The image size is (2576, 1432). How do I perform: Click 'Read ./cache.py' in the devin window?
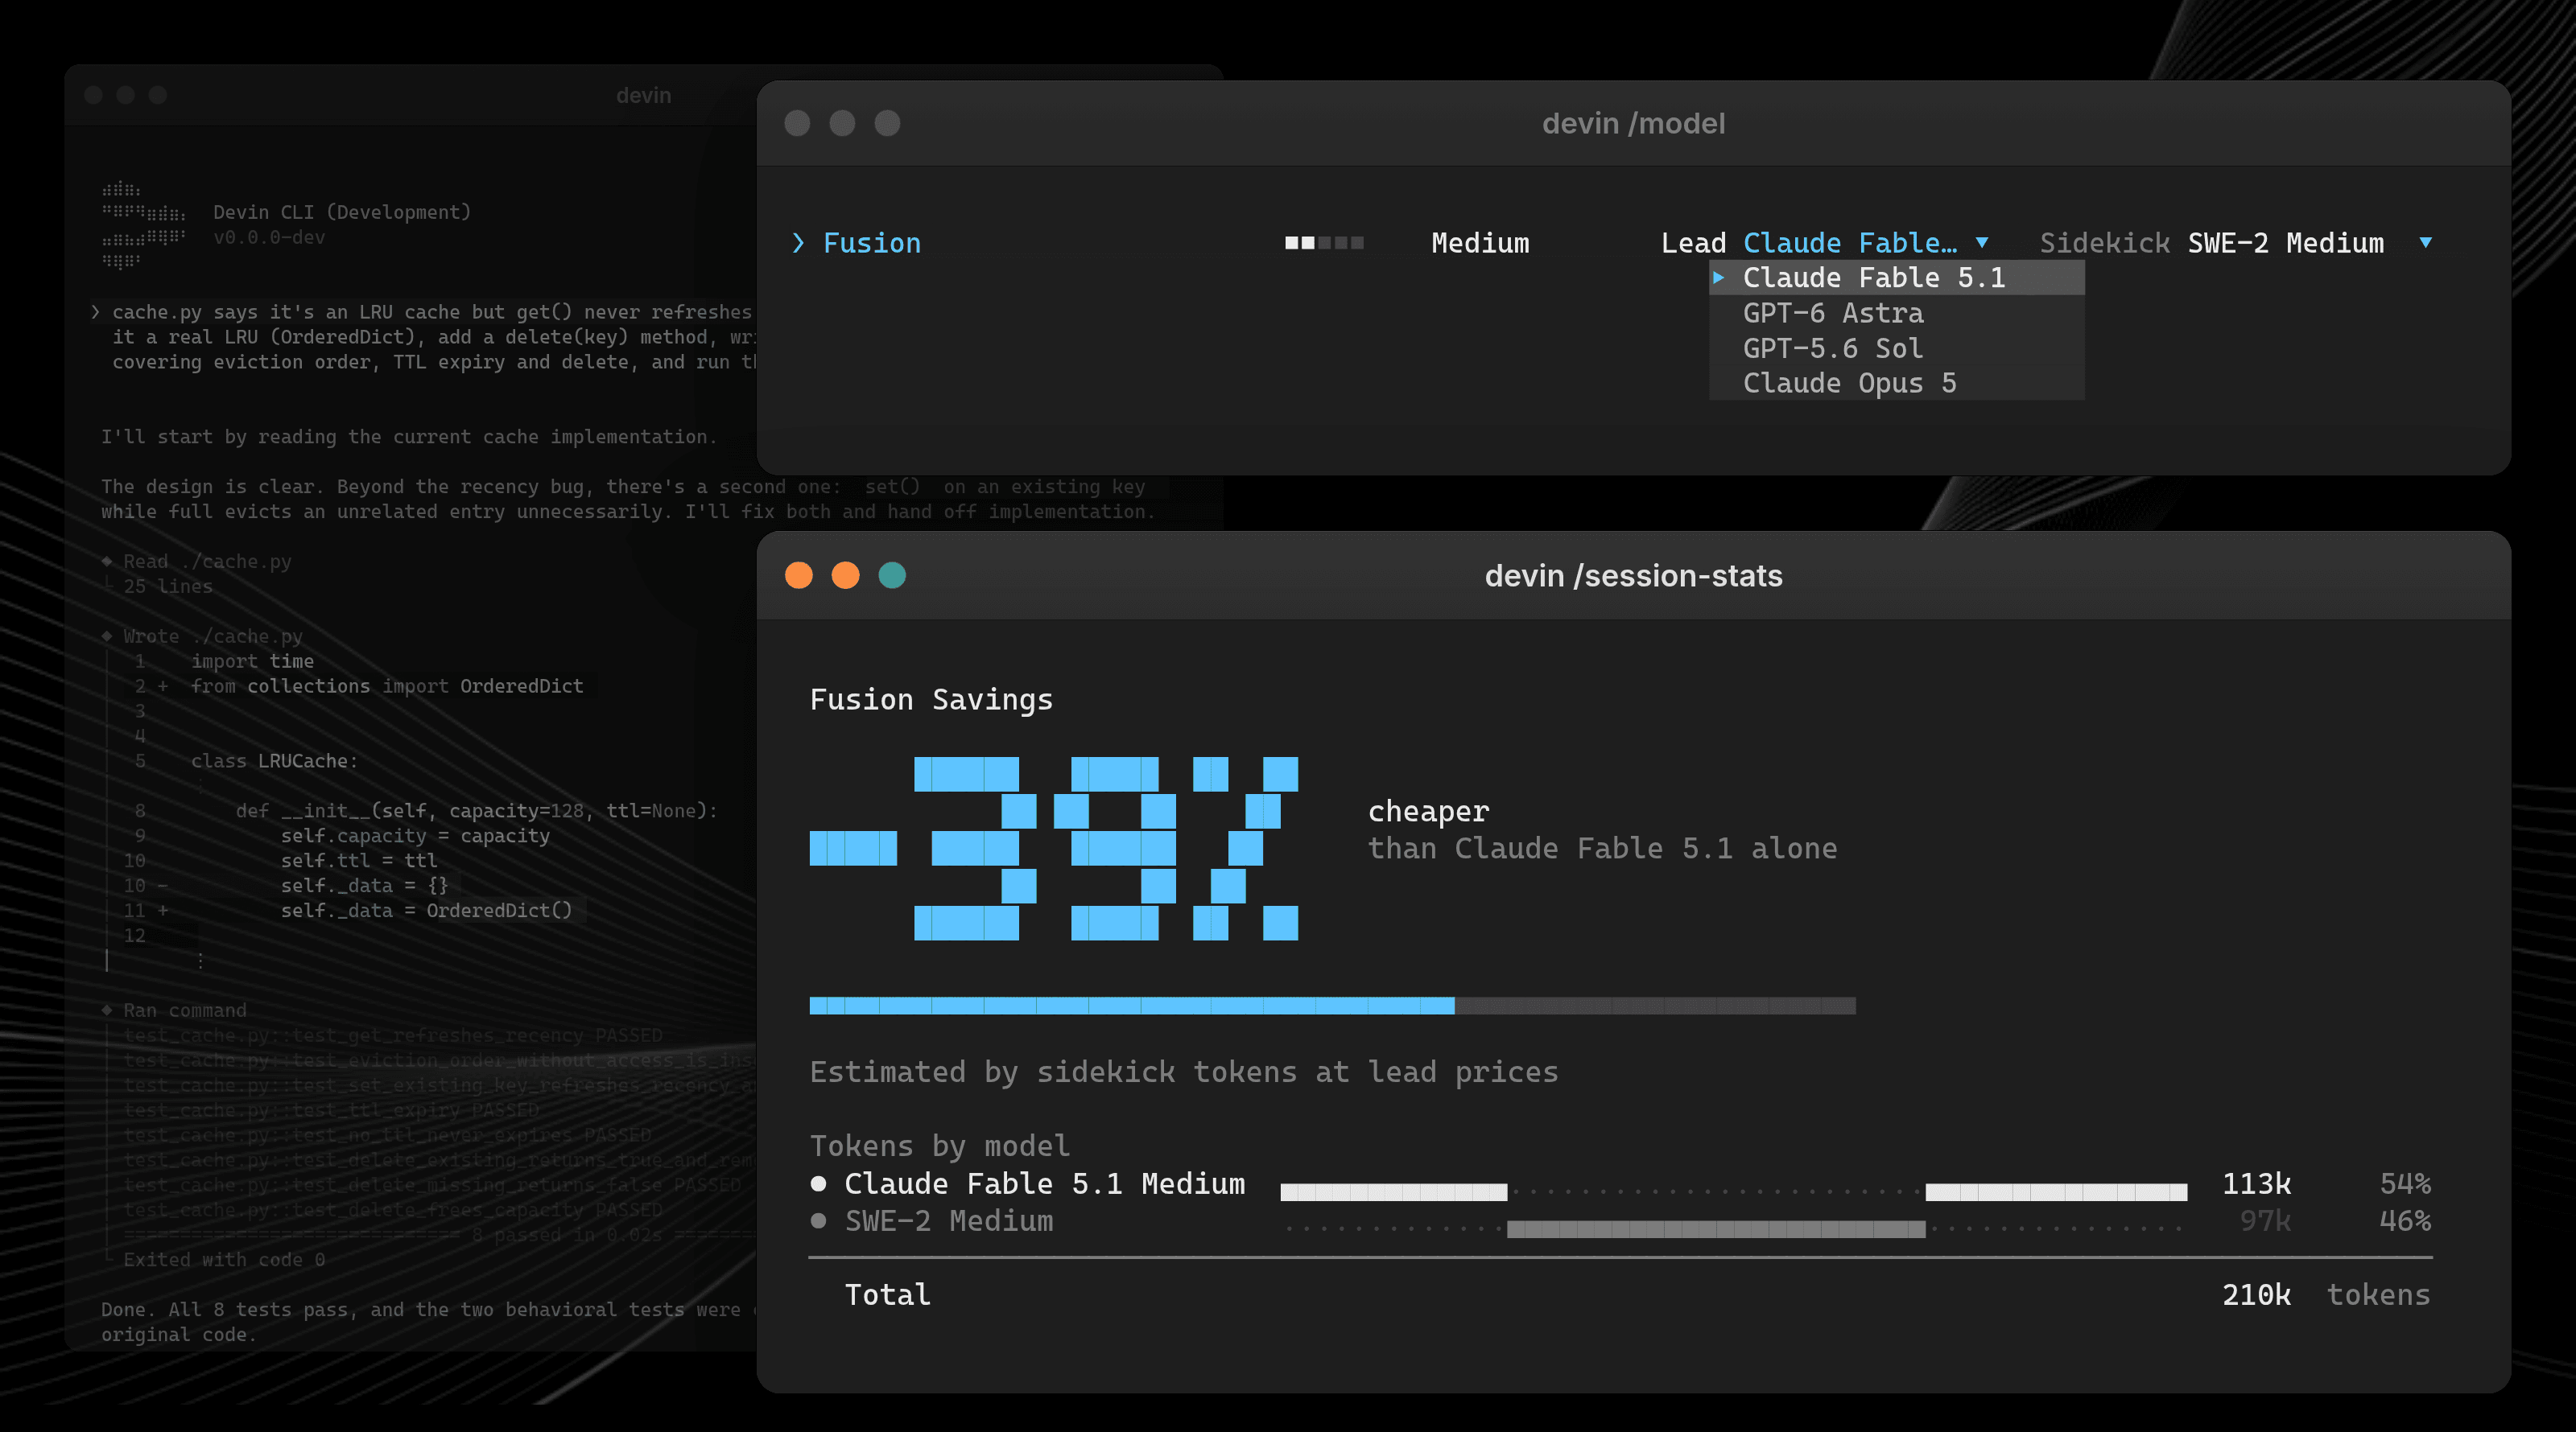point(207,562)
